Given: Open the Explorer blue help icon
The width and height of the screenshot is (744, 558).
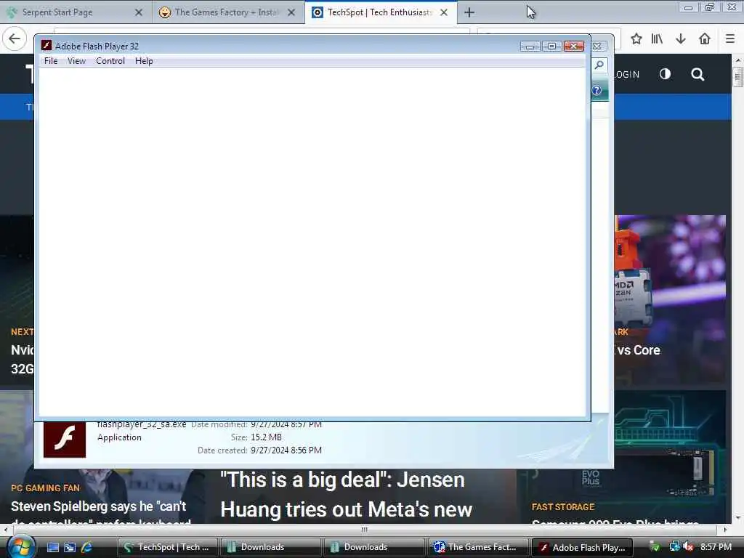Looking at the screenshot, I should point(597,90).
